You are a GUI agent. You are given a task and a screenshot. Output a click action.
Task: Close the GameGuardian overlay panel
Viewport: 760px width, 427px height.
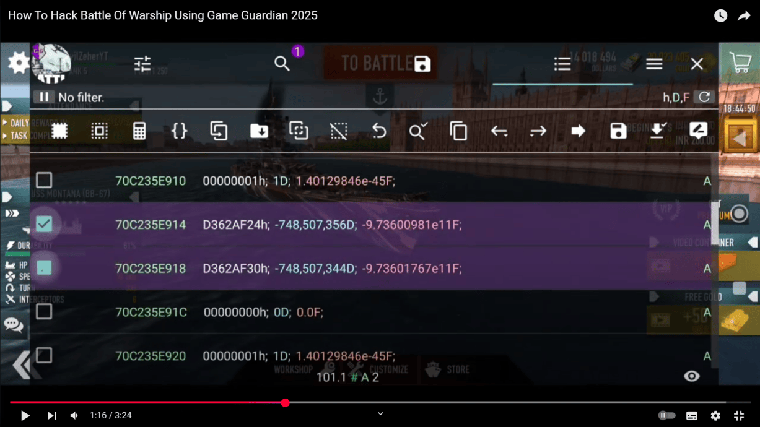[697, 64]
